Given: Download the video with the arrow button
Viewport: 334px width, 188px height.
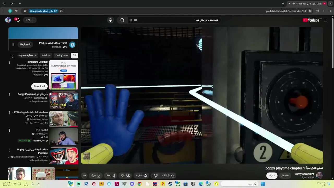Looking at the screenshot, I should (96, 176).
